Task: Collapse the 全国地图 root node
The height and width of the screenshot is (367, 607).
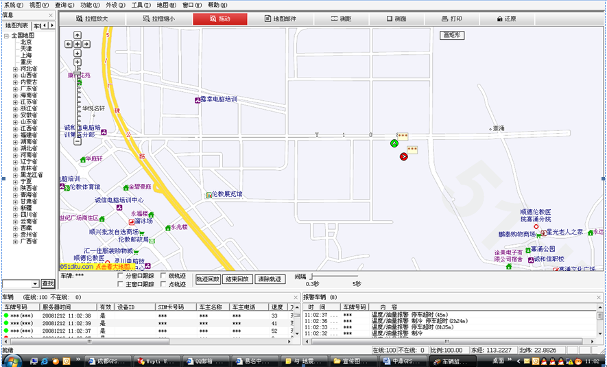Action: (x=6, y=35)
